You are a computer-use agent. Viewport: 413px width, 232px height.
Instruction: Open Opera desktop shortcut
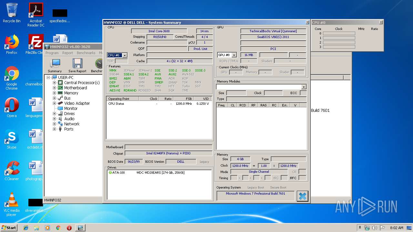point(12,108)
